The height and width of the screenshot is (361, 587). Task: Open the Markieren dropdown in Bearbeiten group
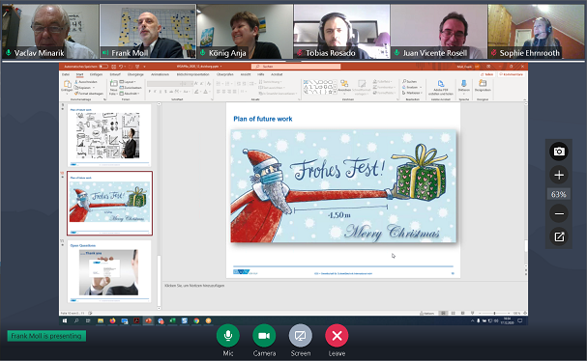[412, 93]
